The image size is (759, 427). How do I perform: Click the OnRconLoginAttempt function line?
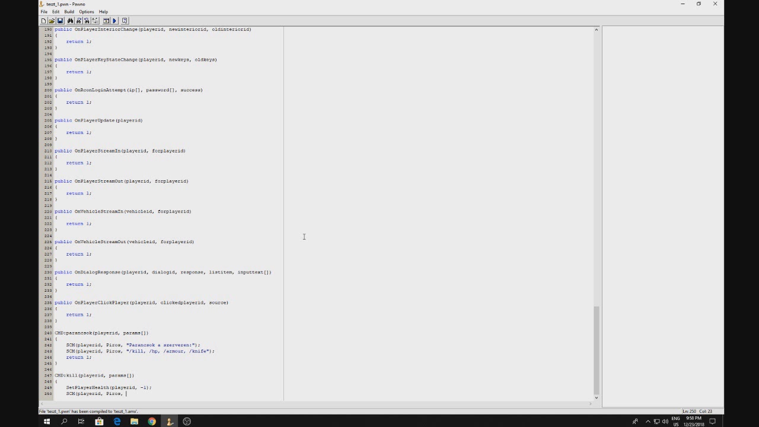click(x=129, y=90)
